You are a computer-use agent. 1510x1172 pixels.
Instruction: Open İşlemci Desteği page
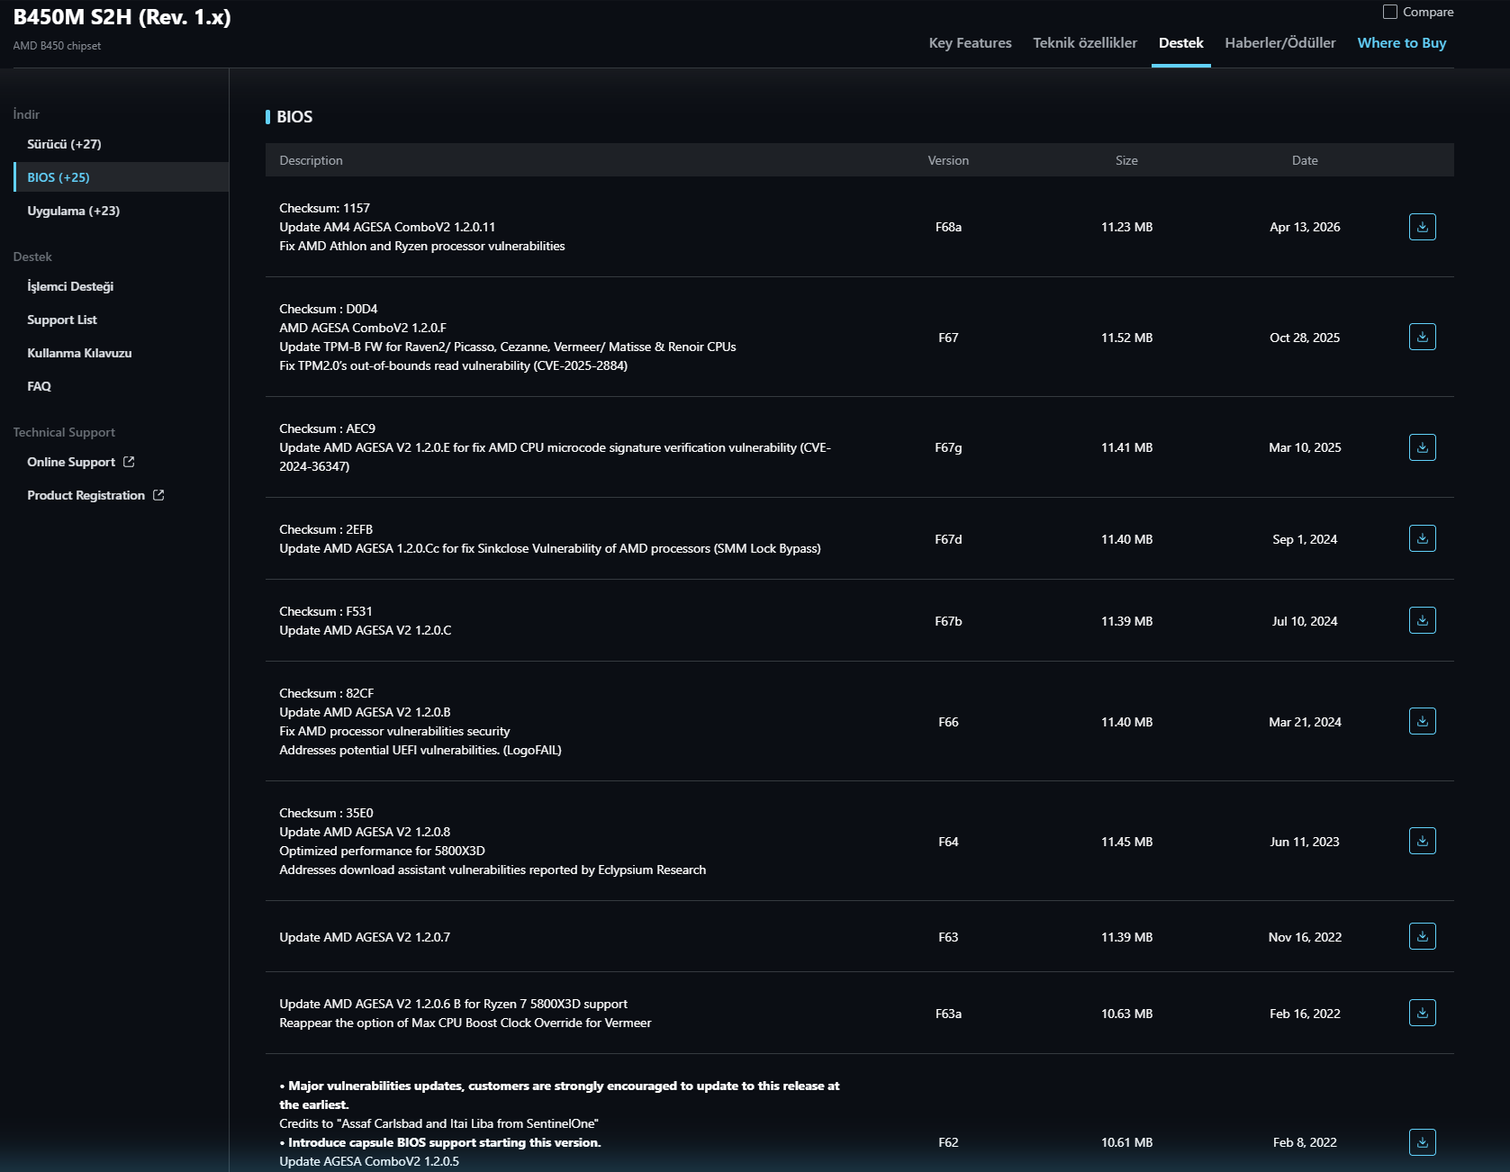click(70, 286)
